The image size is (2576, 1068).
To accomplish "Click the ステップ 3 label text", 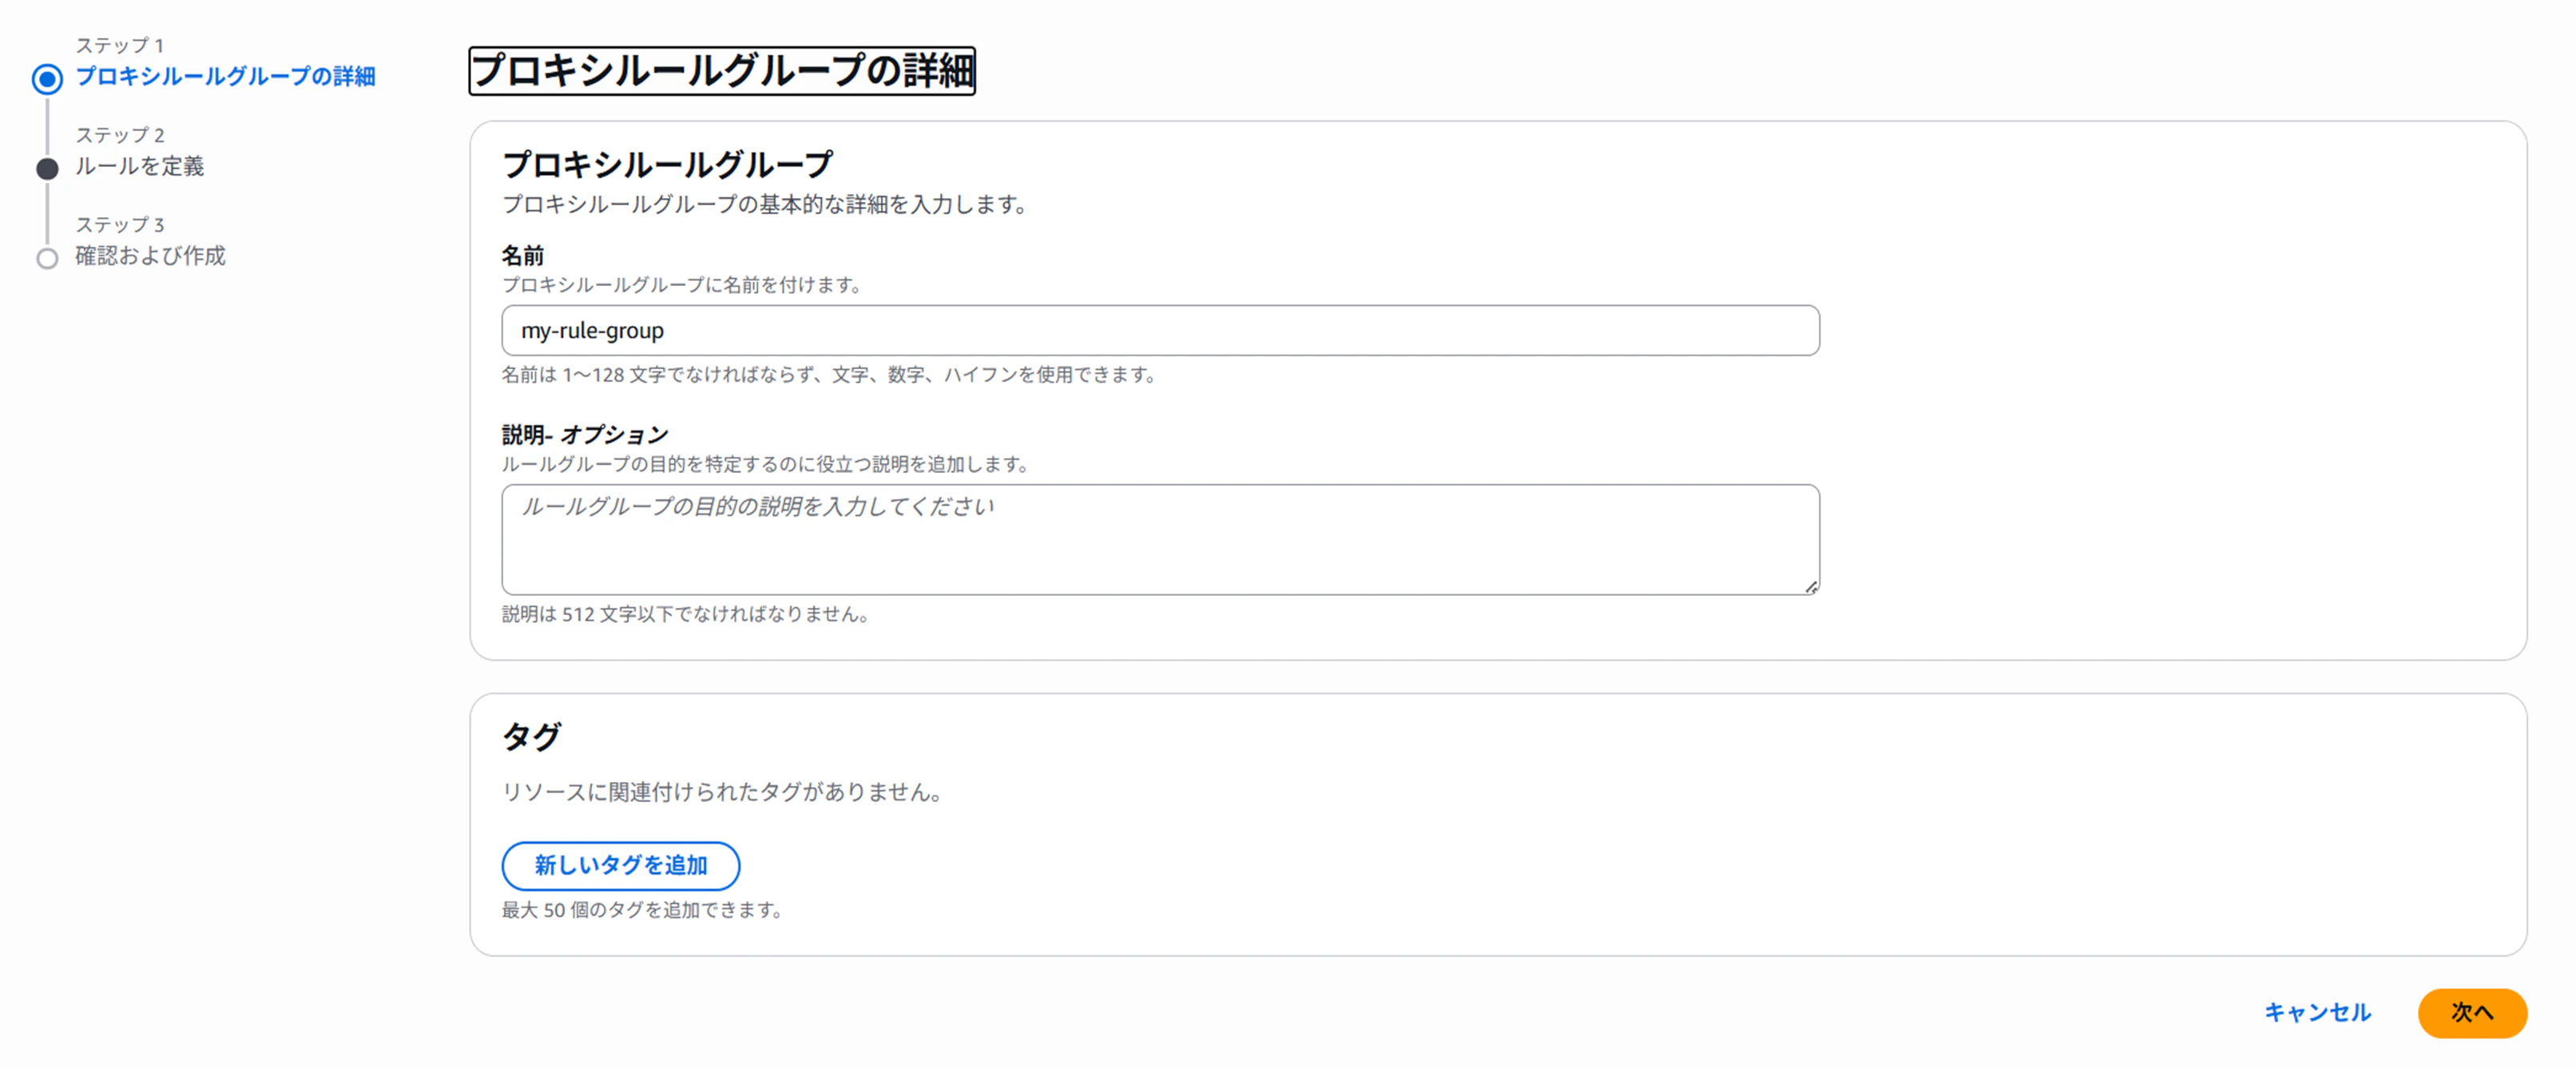I will pos(120,225).
